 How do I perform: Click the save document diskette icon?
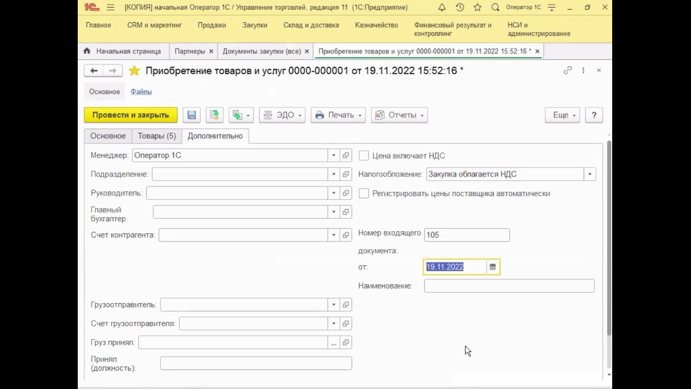192,115
